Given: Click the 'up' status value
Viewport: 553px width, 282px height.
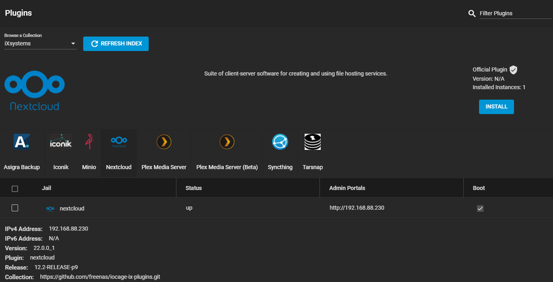Looking at the screenshot, I should tap(189, 208).
